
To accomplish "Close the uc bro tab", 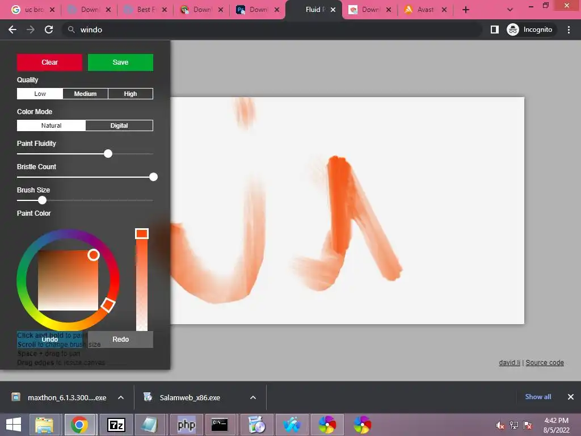I will (x=52, y=10).
